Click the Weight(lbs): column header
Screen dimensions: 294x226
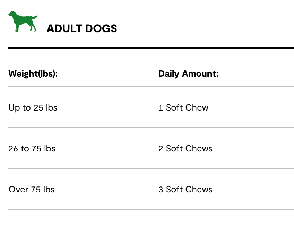(x=33, y=74)
